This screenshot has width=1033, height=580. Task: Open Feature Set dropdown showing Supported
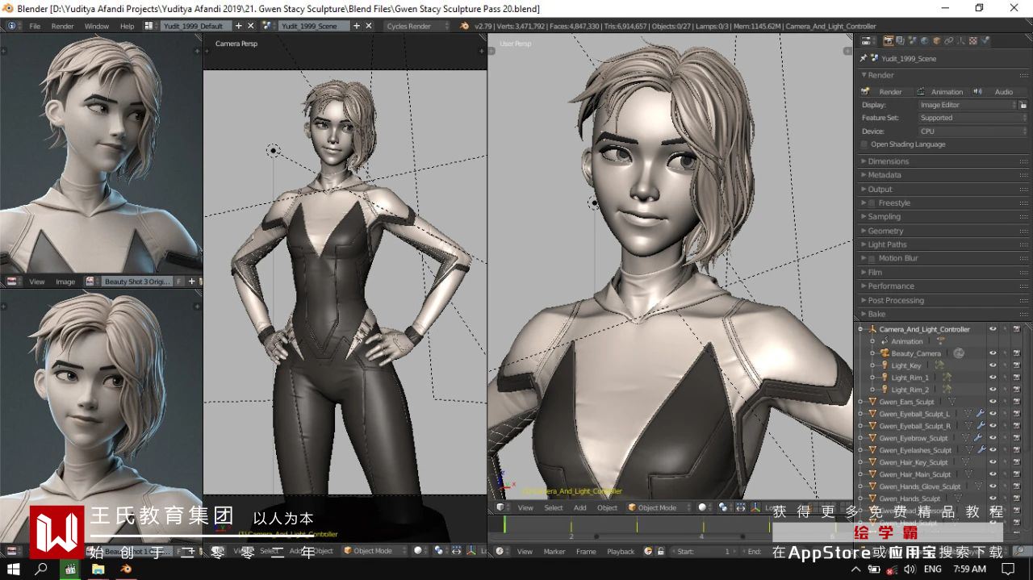coord(972,118)
